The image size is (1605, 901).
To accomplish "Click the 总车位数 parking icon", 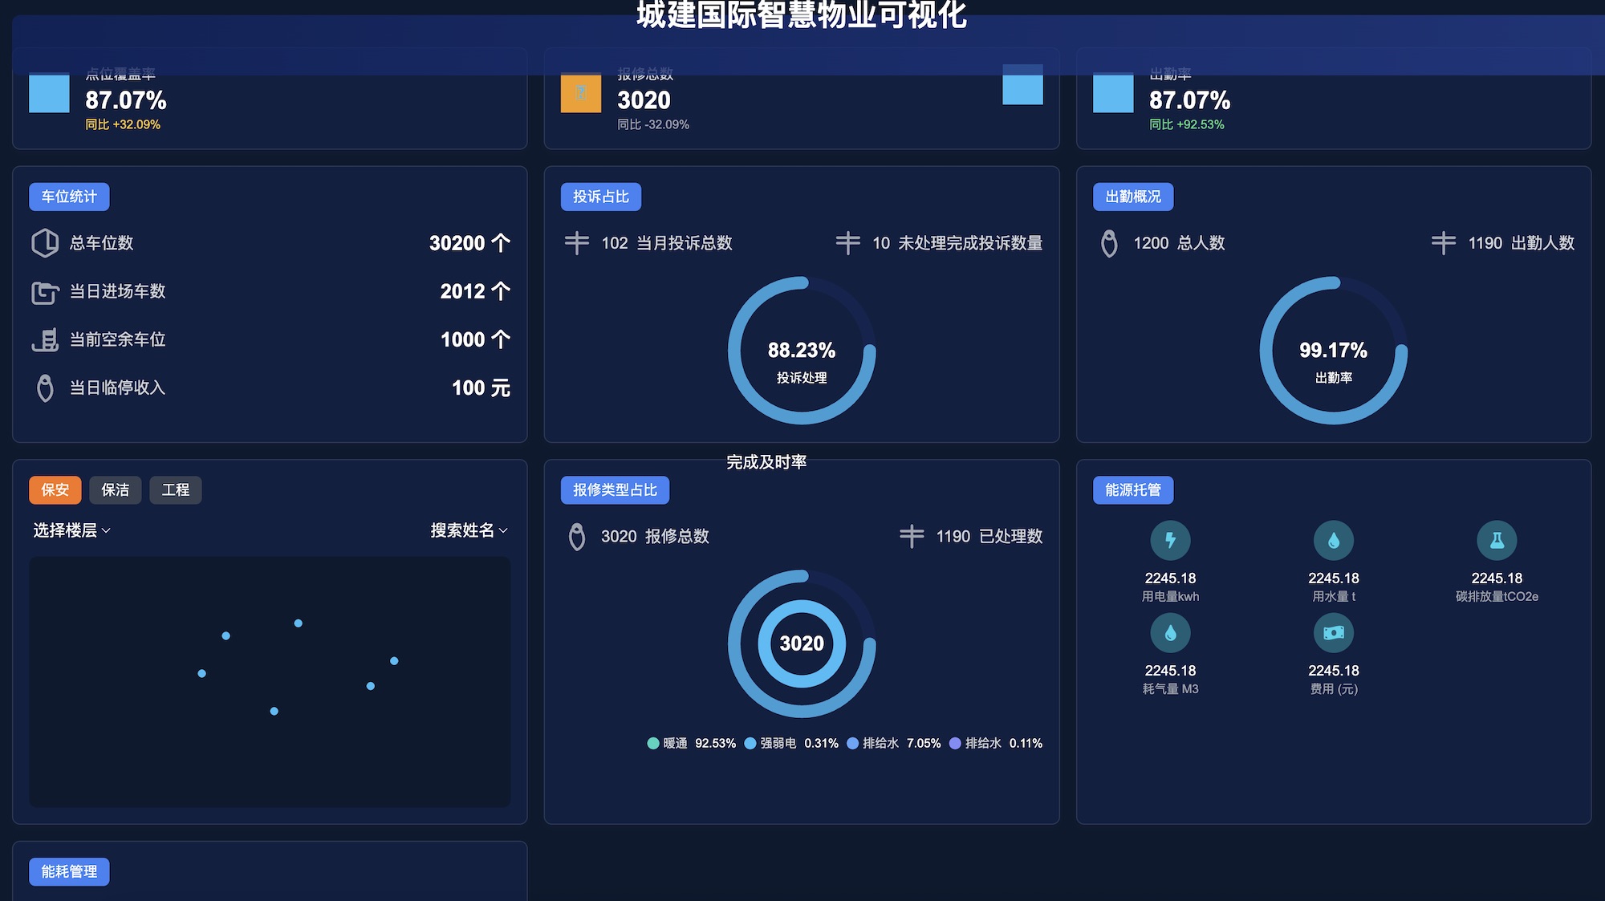I will (x=45, y=243).
